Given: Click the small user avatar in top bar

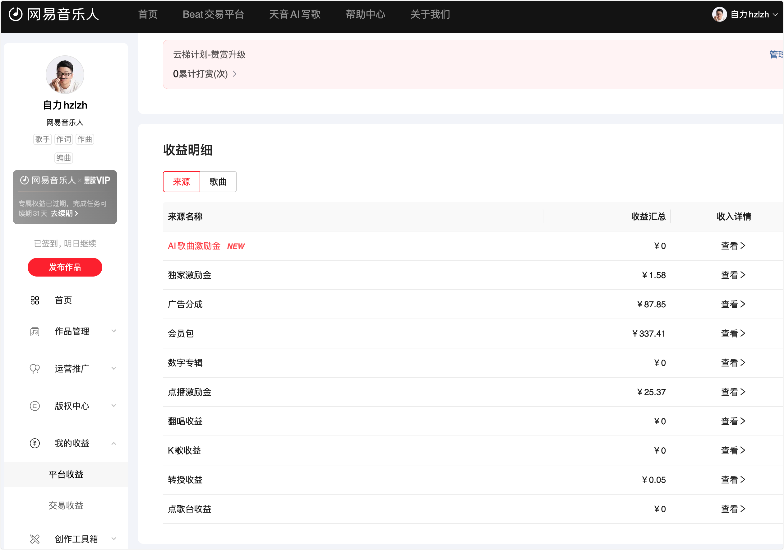Looking at the screenshot, I should [x=719, y=14].
